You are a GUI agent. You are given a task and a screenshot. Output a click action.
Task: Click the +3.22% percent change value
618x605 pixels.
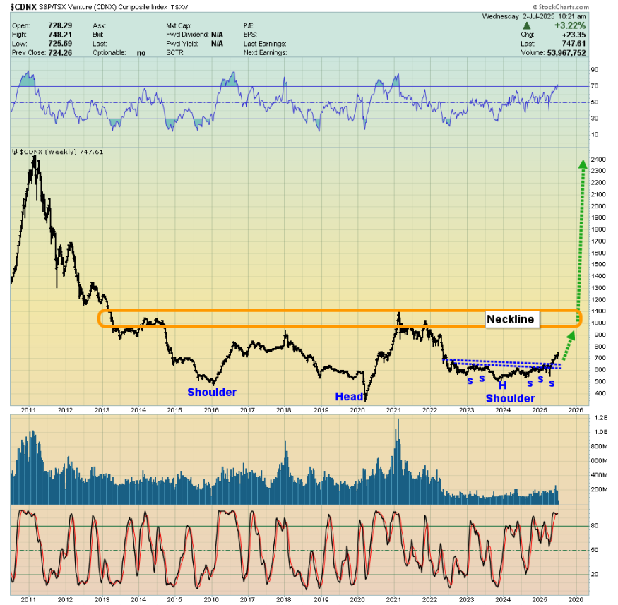point(570,25)
